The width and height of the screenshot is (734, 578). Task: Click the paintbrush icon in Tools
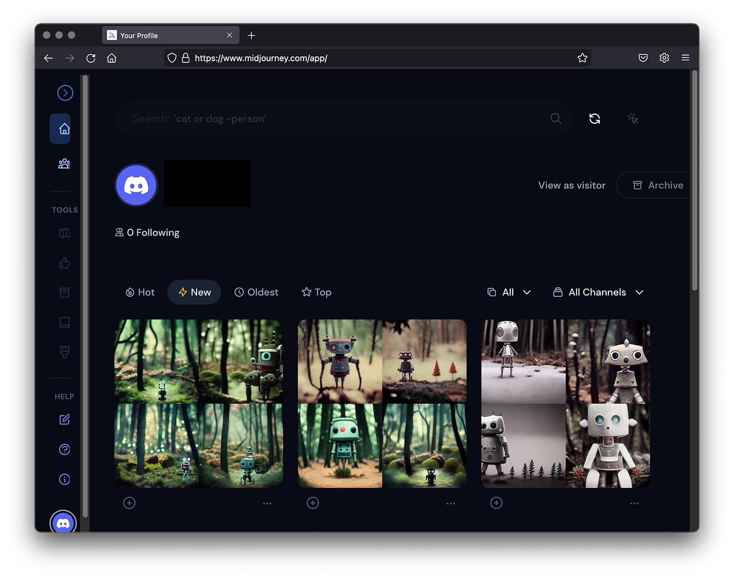click(x=64, y=352)
